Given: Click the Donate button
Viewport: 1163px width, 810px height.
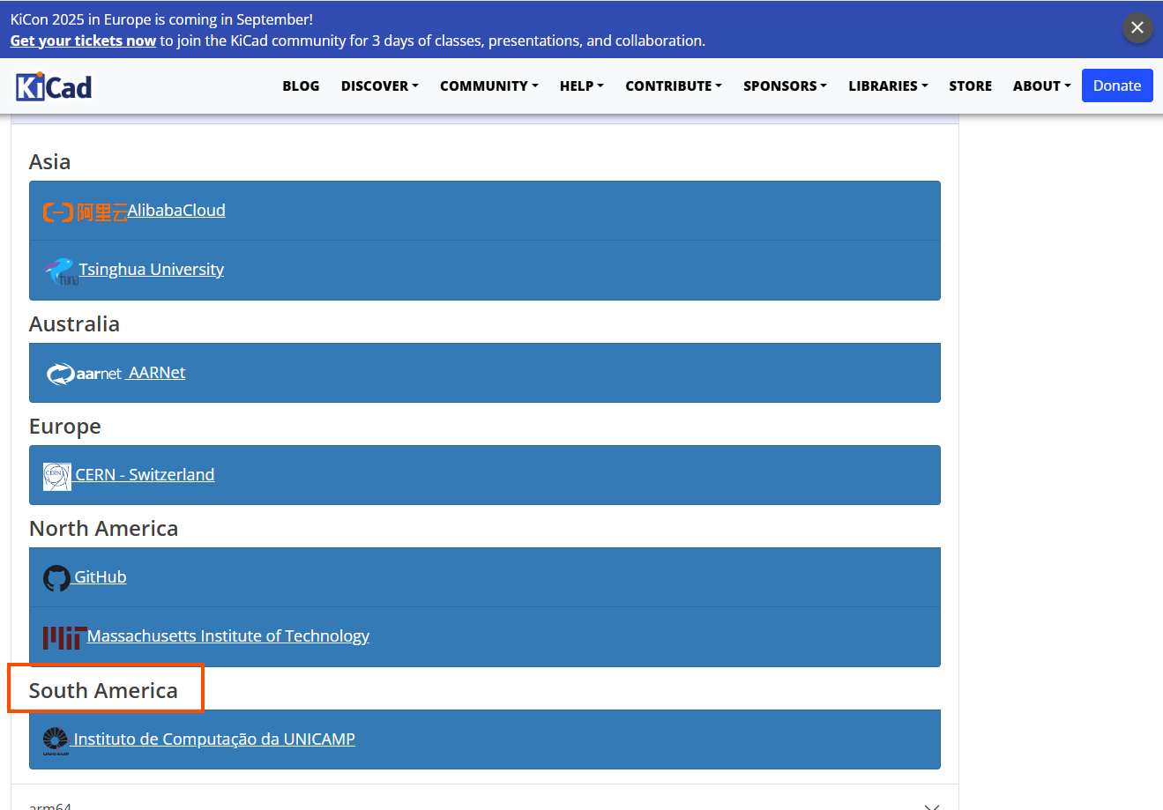Looking at the screenshot, I should [x=1117, y=85].
